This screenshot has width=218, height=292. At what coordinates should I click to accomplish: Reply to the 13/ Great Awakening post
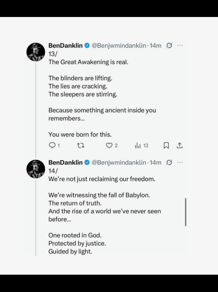pyautogui.click(x=52, y=146)
